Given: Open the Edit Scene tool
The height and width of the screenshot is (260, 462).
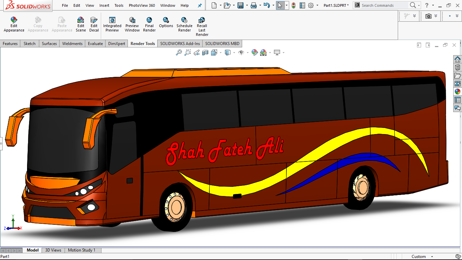Looking at the screenshot, I should coord(81,25).
